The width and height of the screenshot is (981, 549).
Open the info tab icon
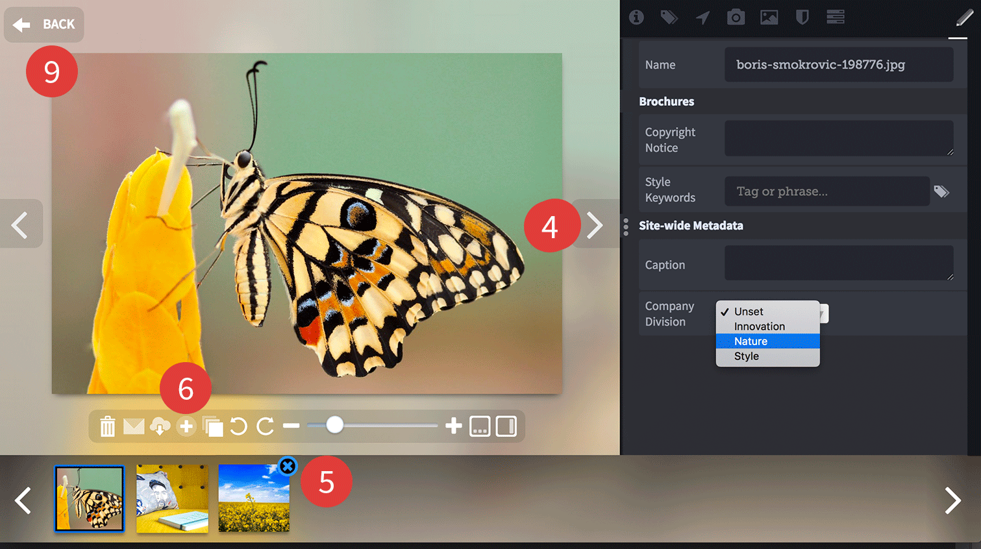(636, 18)
